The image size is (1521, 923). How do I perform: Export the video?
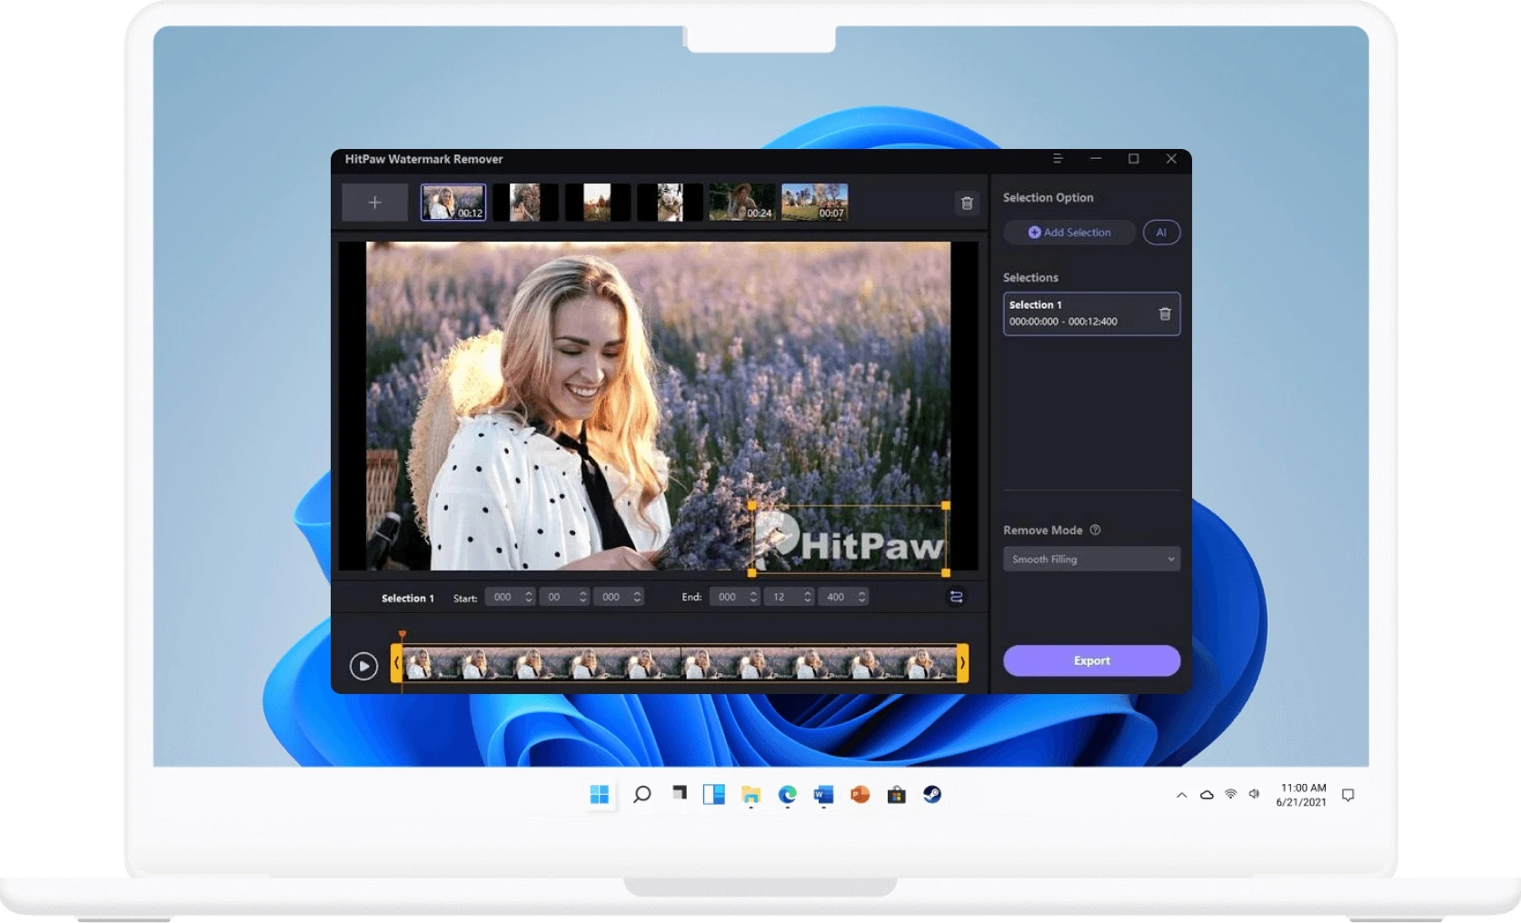[1090, 660]
